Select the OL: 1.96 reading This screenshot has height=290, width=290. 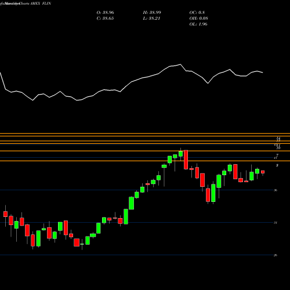click(x=198, y=24)
